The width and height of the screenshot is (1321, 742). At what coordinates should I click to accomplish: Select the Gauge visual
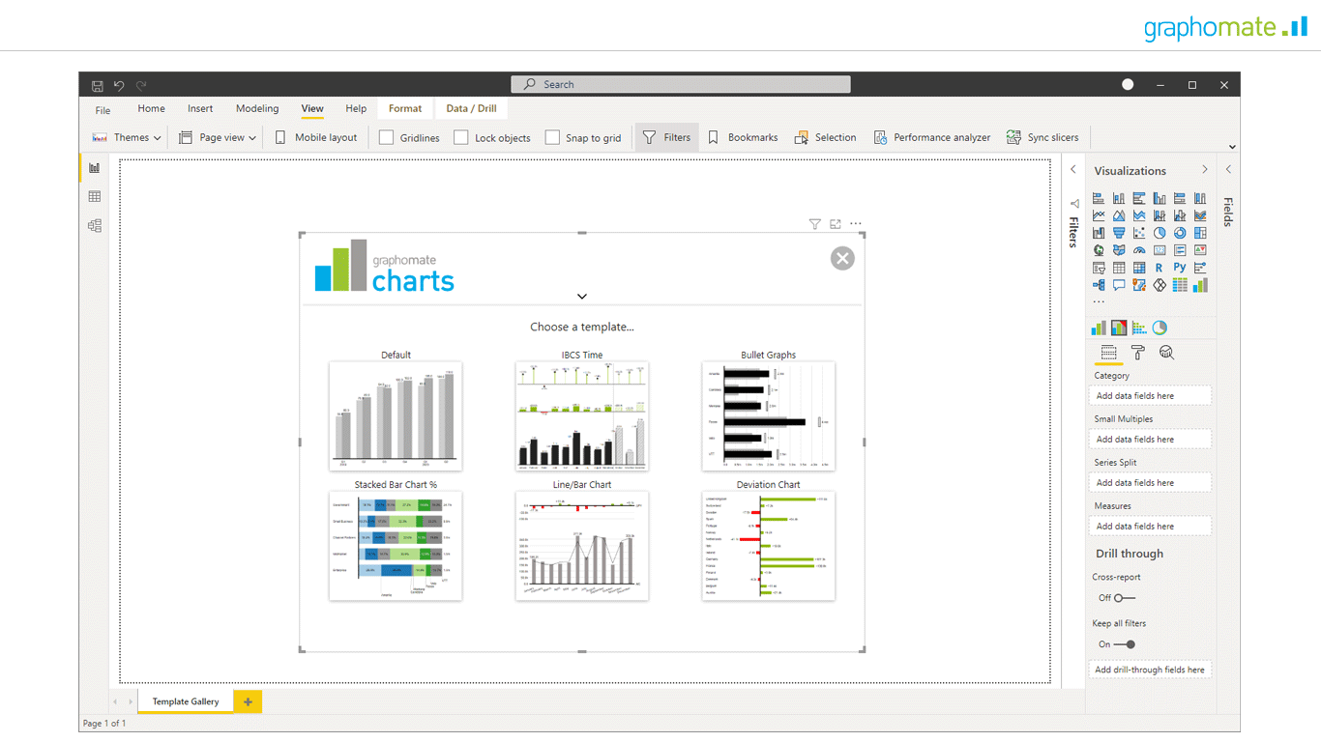pos(1139,250)
